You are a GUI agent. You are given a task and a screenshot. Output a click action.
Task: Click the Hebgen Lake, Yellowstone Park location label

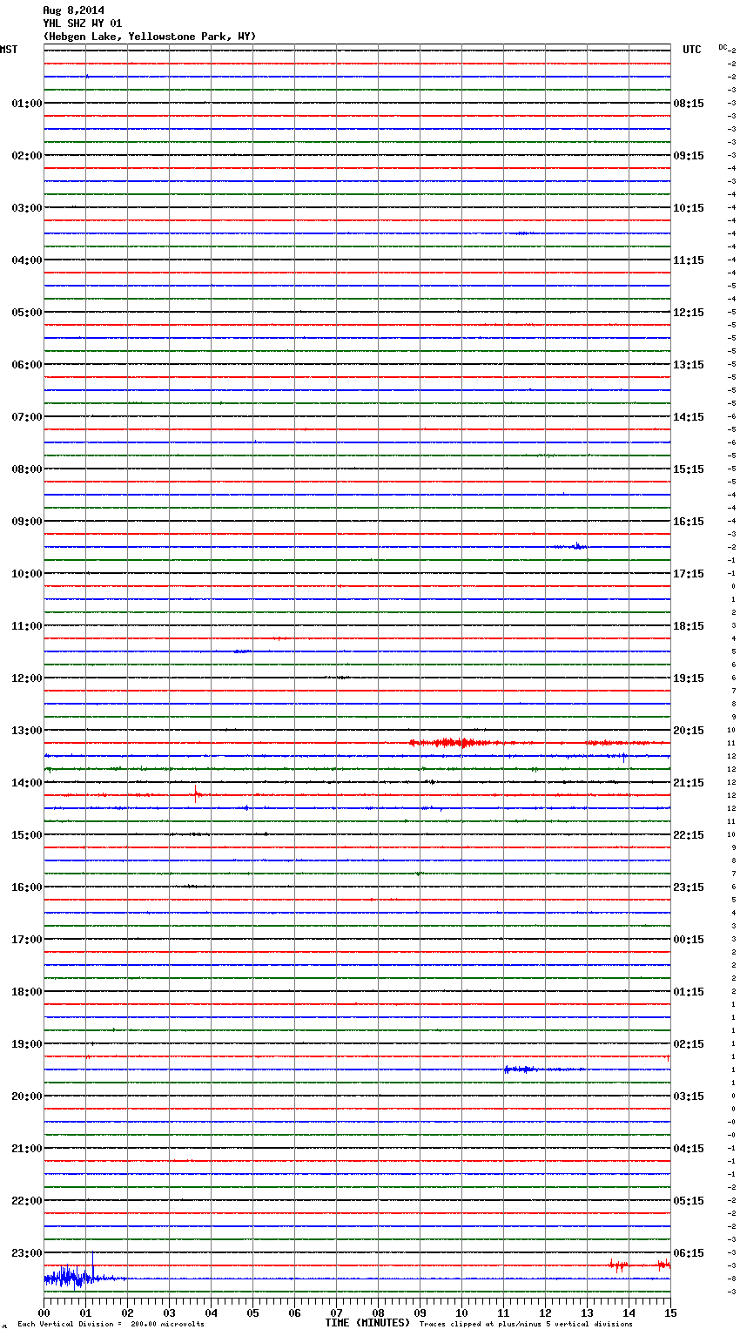(150, 37)
